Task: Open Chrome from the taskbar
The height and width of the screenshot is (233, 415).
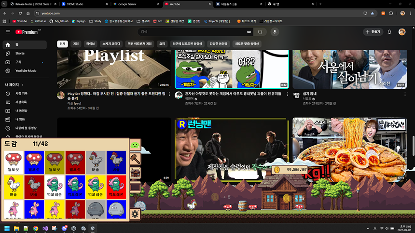Action: (x=35, y=229)
